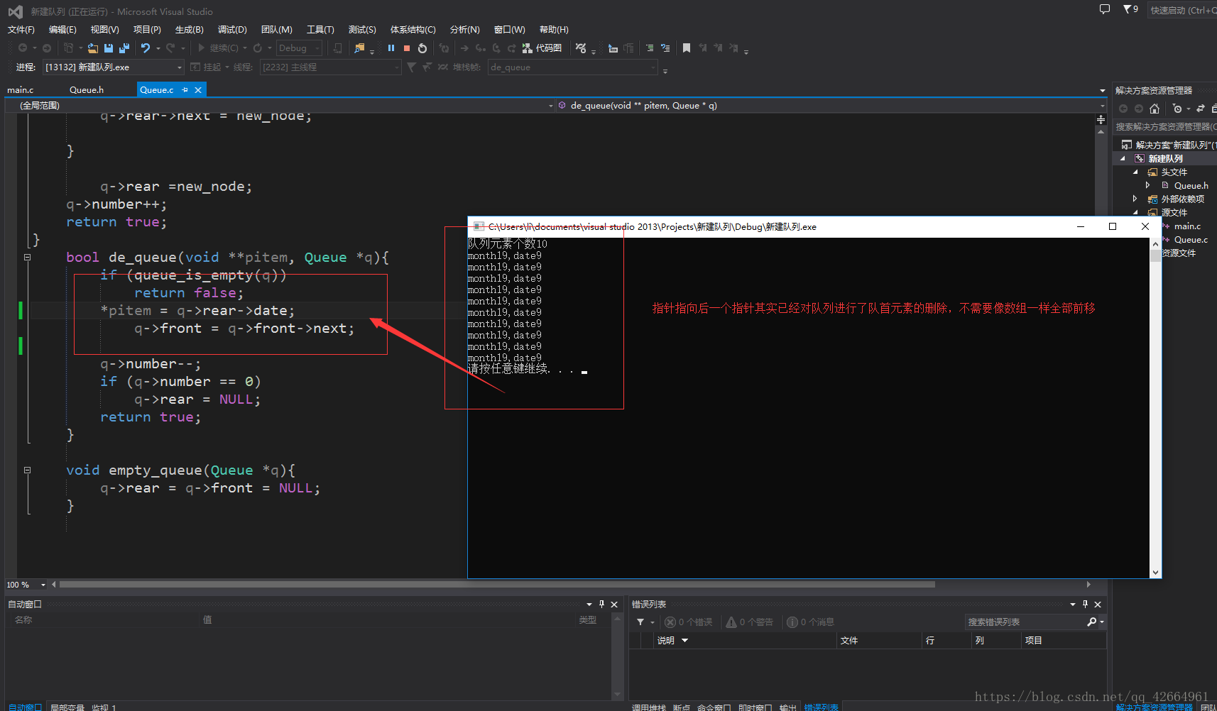Open the Find in Files toolbar icon

coord(359,48)
